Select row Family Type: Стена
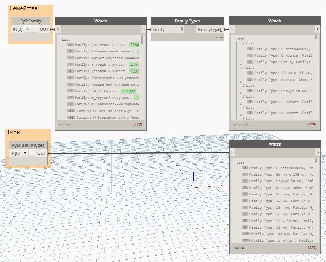 [x=280, y=62]
